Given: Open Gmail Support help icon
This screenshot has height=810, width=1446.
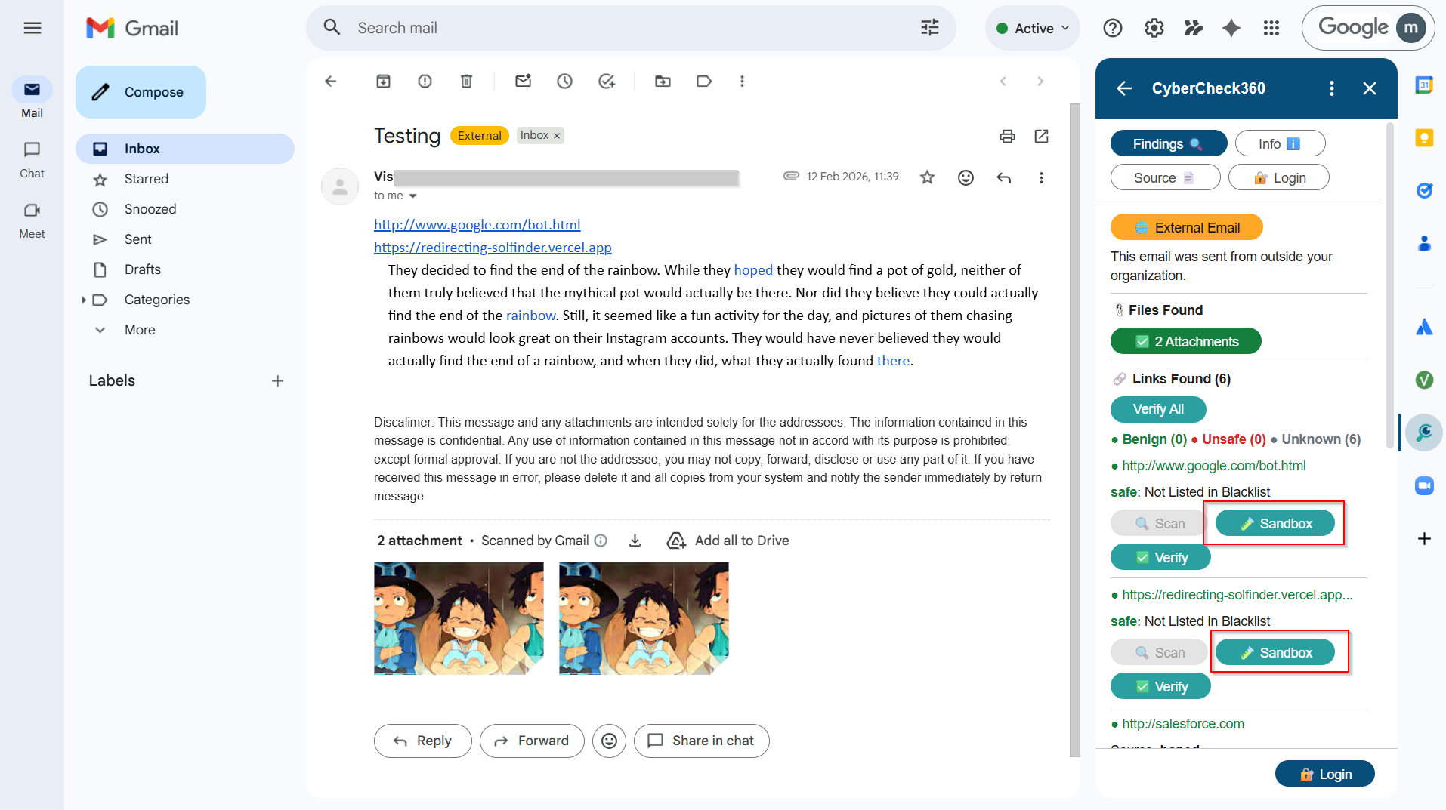Looking at the screenshot, I should [1112, 28].
